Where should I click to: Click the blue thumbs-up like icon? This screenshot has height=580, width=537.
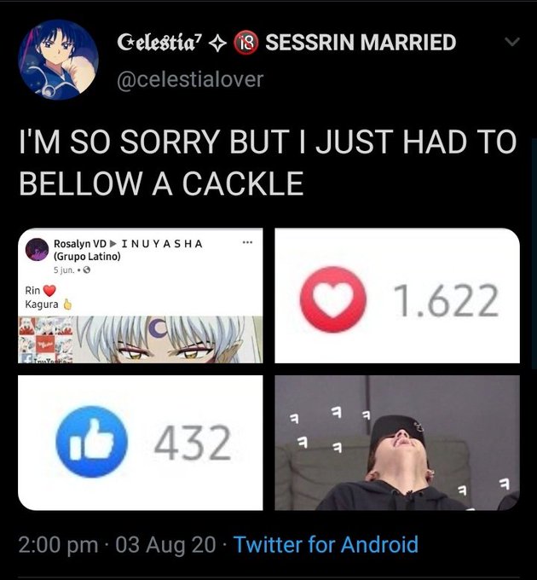(x=92, y=442)
